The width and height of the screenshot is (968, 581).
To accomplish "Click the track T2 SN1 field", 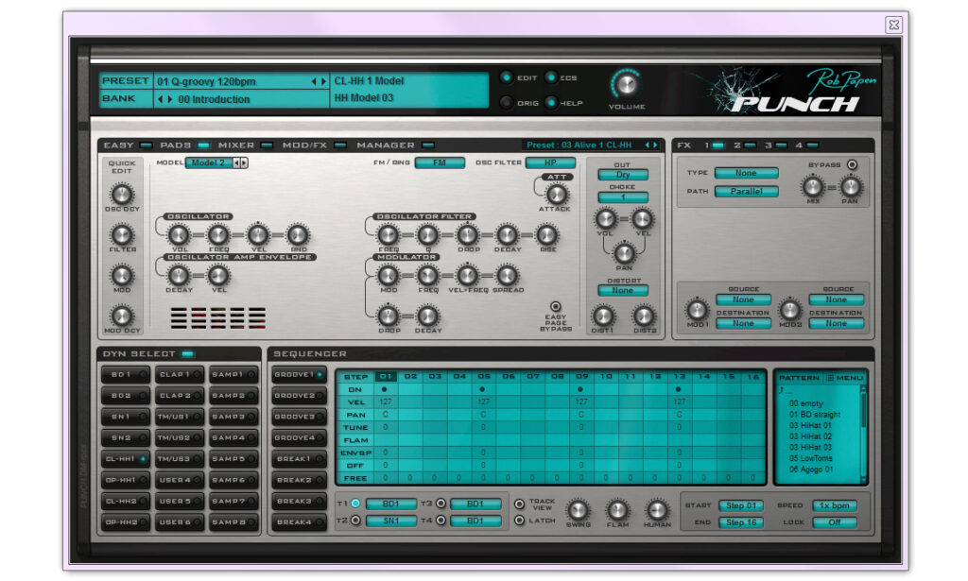I will [x=390, y=521].
